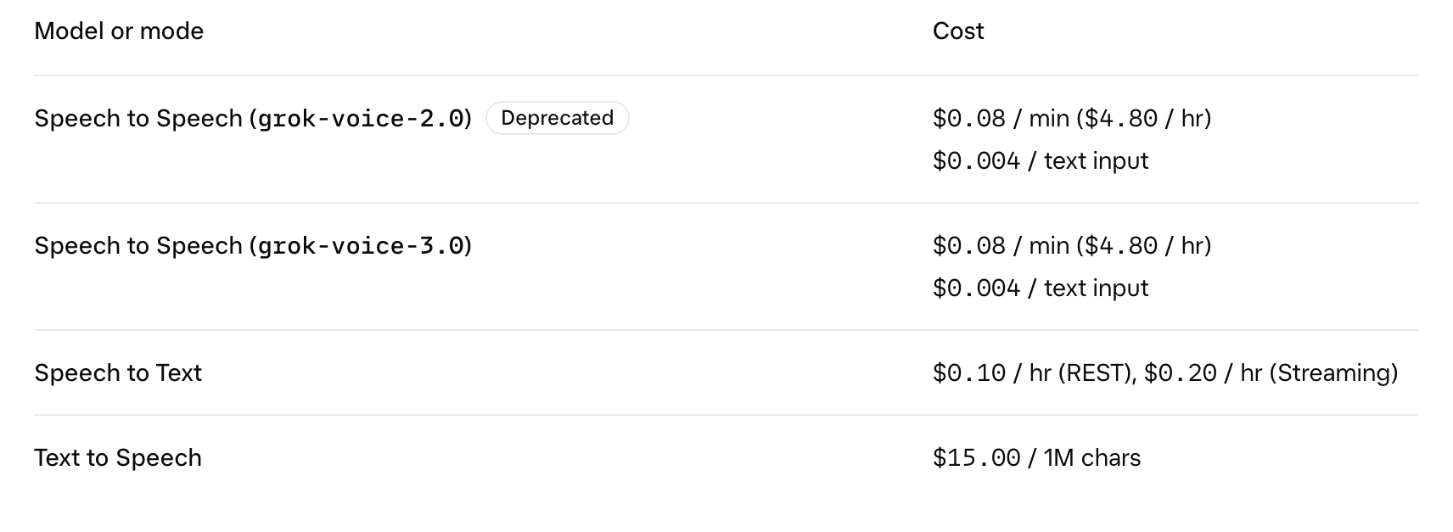1453x532 pixels.
Task: Click Speech to Speech grok-voice-3.0 row label
Action: click(x=253, y=245)
